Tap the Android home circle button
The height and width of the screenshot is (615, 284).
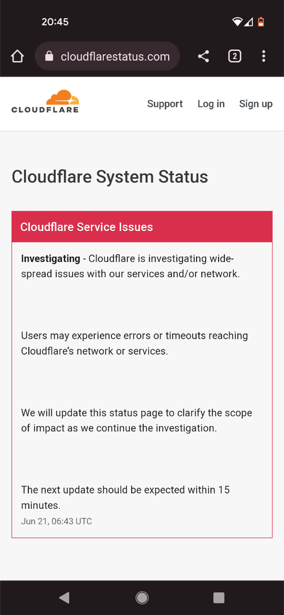click(x=142, y=597)
